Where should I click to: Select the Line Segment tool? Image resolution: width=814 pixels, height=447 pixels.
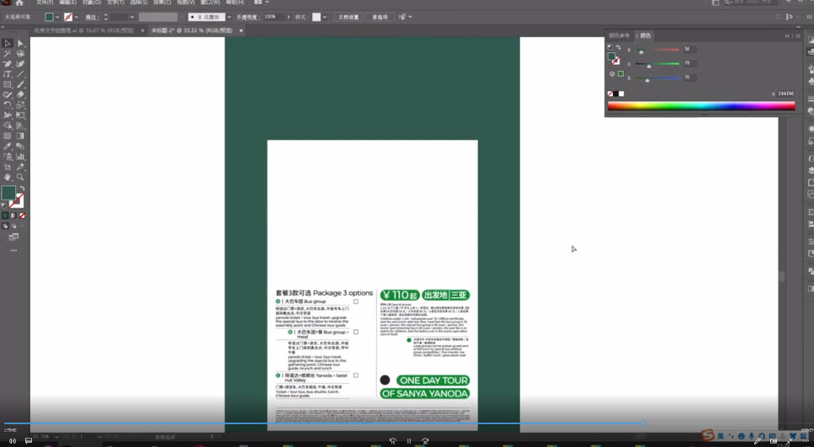point(20,74)
